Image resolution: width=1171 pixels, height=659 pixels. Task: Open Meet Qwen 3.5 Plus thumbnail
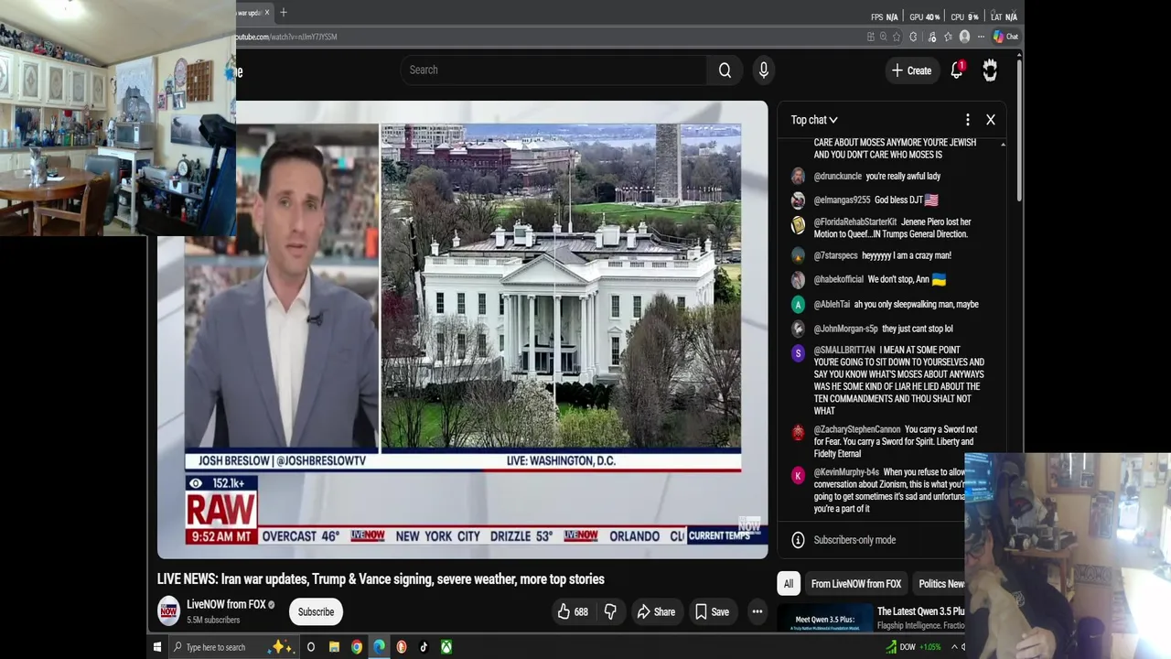[x=825, y=619]
